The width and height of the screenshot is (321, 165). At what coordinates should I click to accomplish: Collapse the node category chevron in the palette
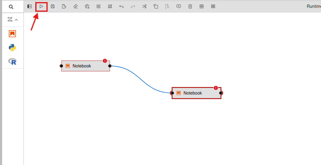pyautogui.click(x=16, y=20)
